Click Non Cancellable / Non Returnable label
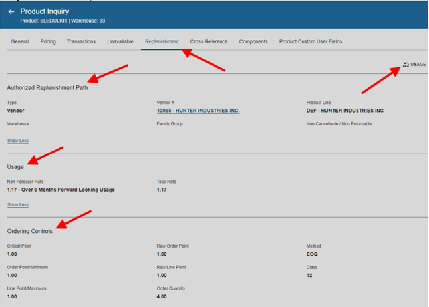Viewport: 429px width, 307px height. pos(339,124)
